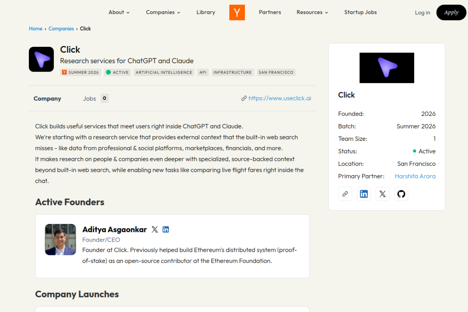Click the Apply button
468x312 pixels.
pos(451,12)
